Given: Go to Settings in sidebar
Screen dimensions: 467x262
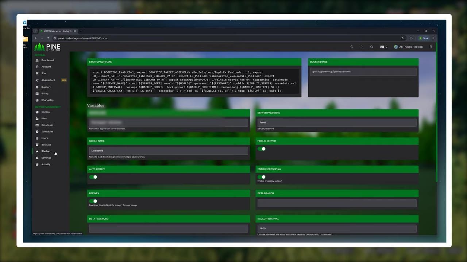Looking at the screenshot, I should tap(46, 158).
